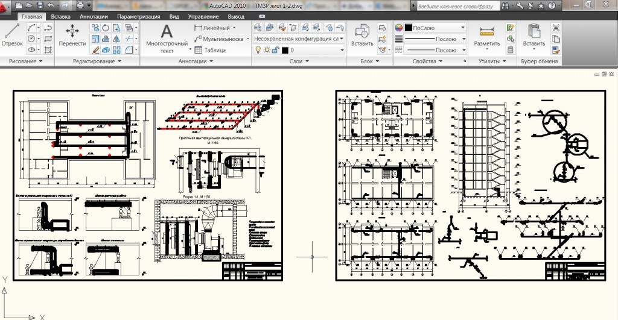618x320 pixels.
Task: Open the calculator utility icon
Action: tap(511, 49)
